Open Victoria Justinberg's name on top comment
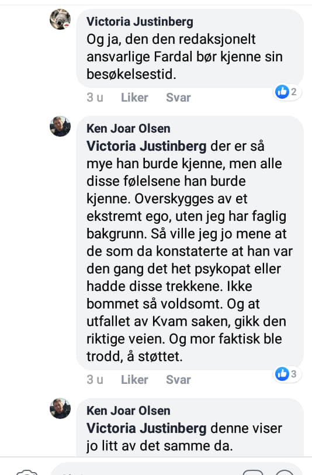 pyautogui.click(x=140, y=22)
